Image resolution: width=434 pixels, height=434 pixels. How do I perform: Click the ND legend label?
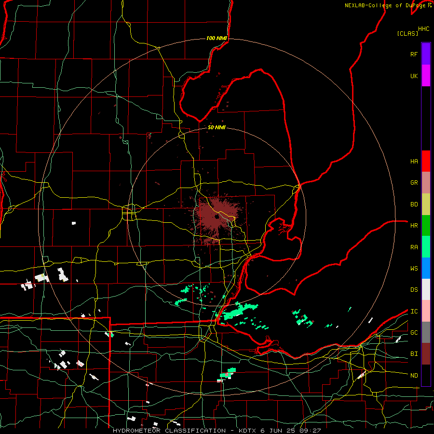(414, 376)
